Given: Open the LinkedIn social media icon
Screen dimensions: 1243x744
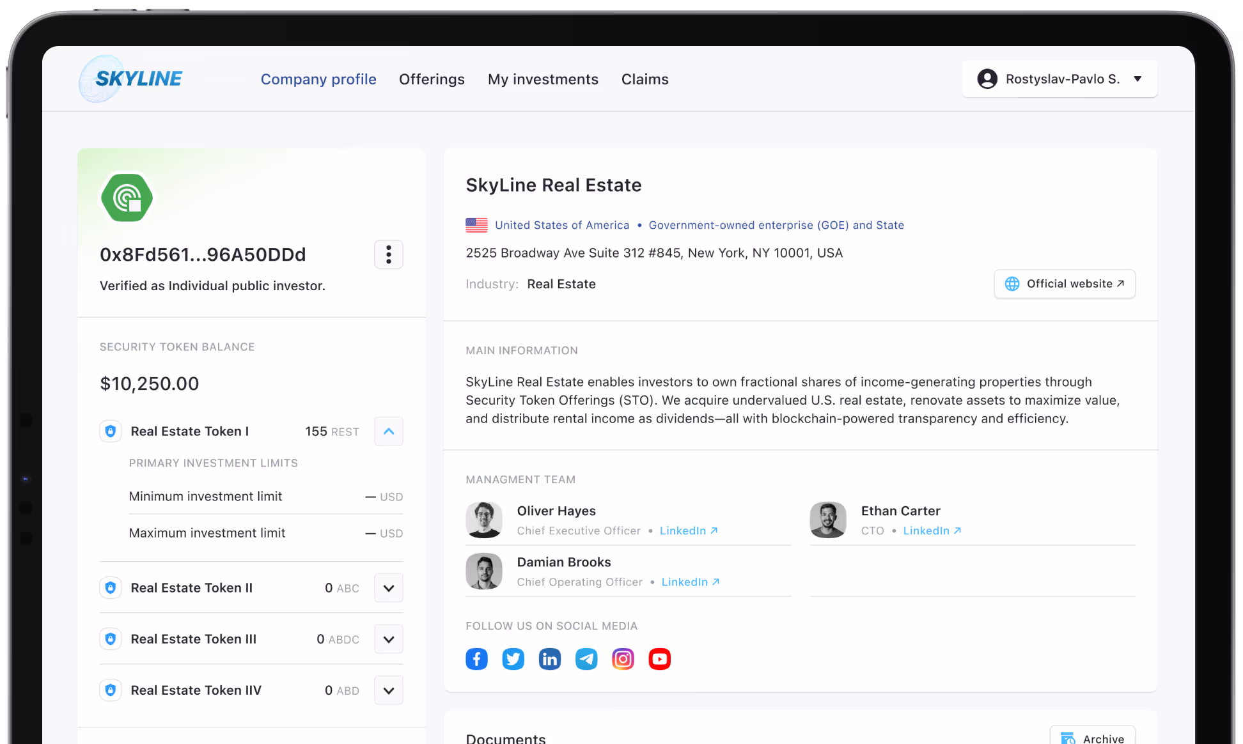Looking at the screenshot, I should click(x=550, y=659).
